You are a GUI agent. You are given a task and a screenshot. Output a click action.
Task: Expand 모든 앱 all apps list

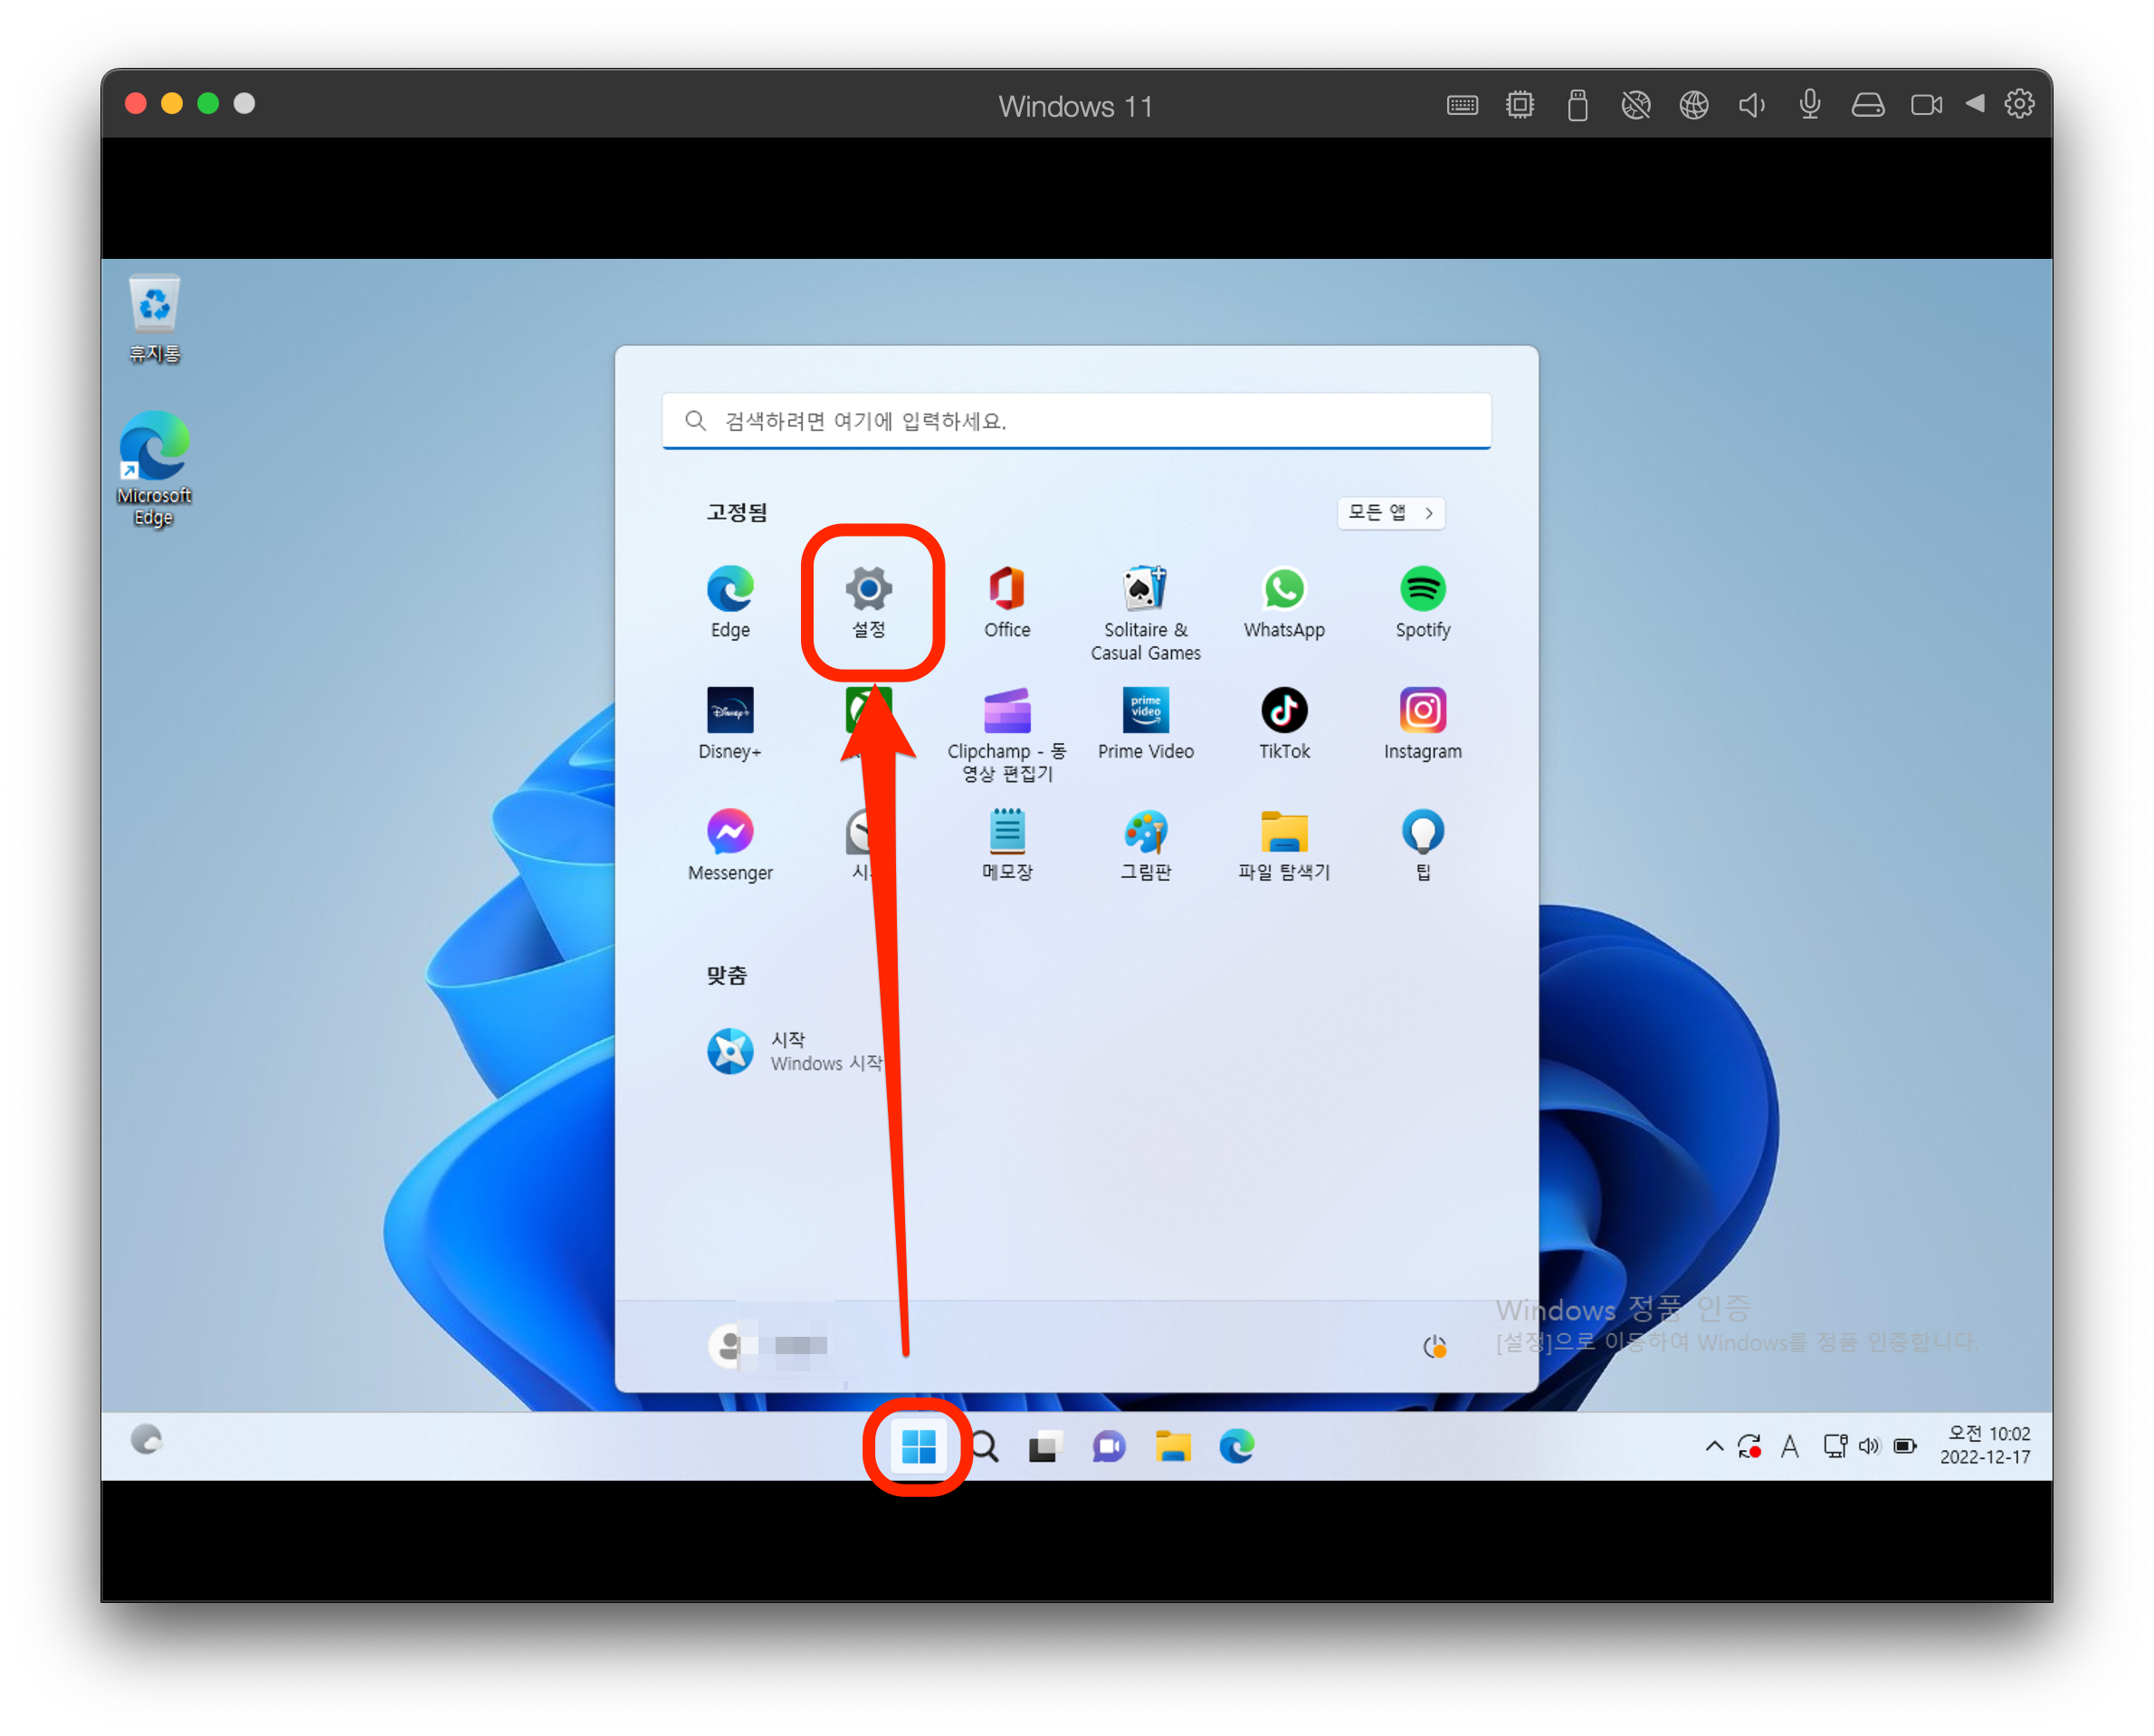click(x=1391, y=513)
